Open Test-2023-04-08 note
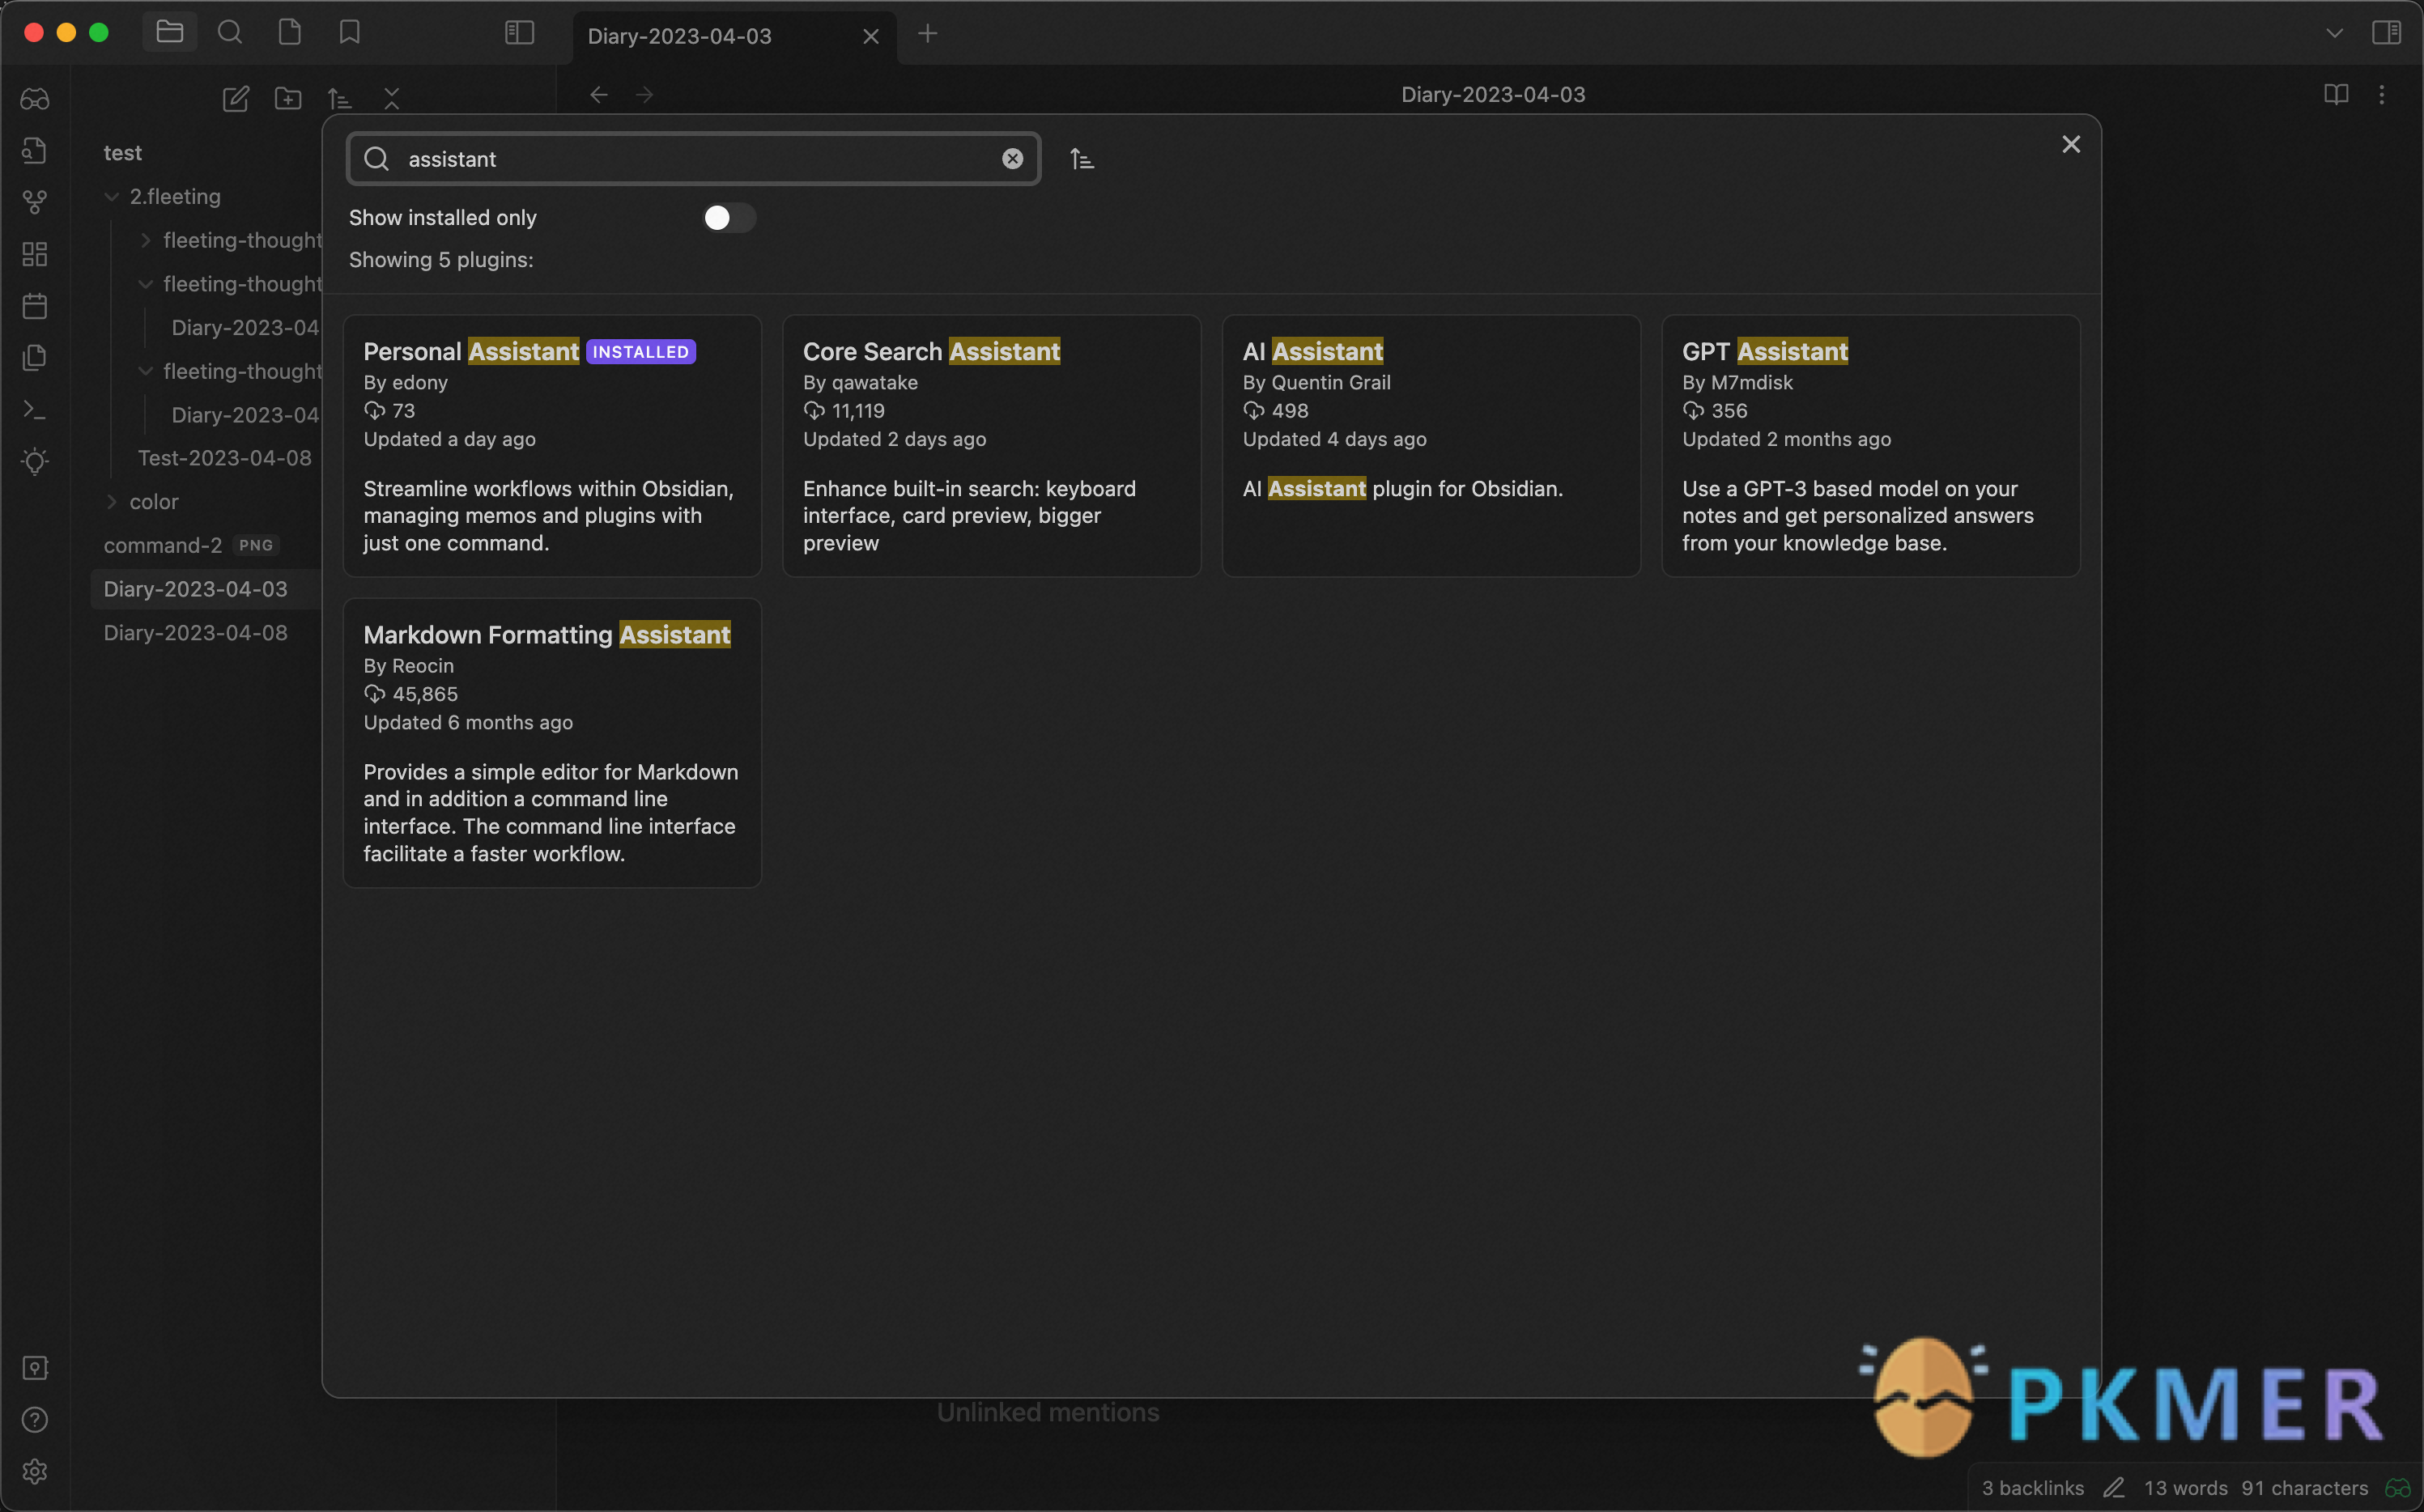Viewport: 2424px width, 1512px height. click(x=224, y=458)
